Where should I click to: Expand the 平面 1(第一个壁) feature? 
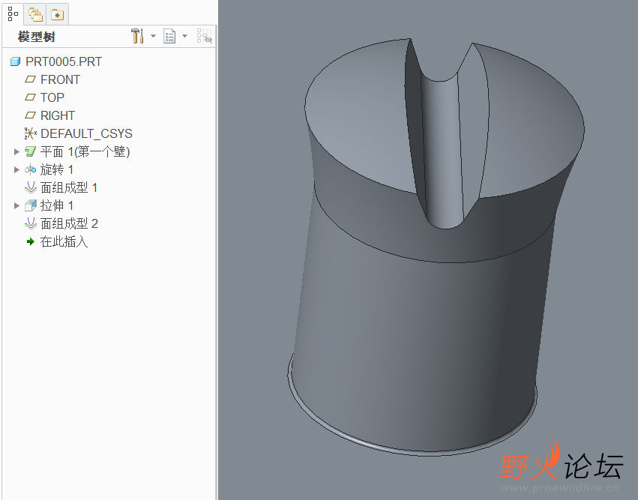pos(16,151)
